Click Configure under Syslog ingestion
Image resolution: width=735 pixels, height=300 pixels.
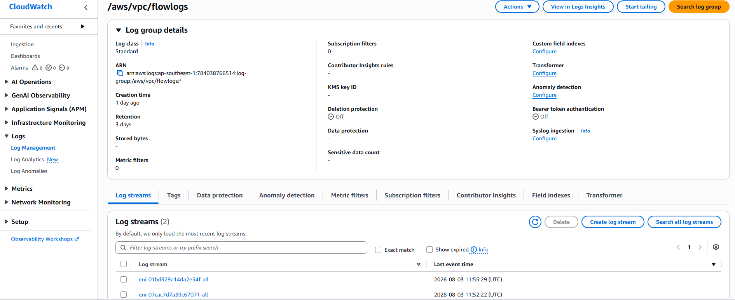coord(544,138)
